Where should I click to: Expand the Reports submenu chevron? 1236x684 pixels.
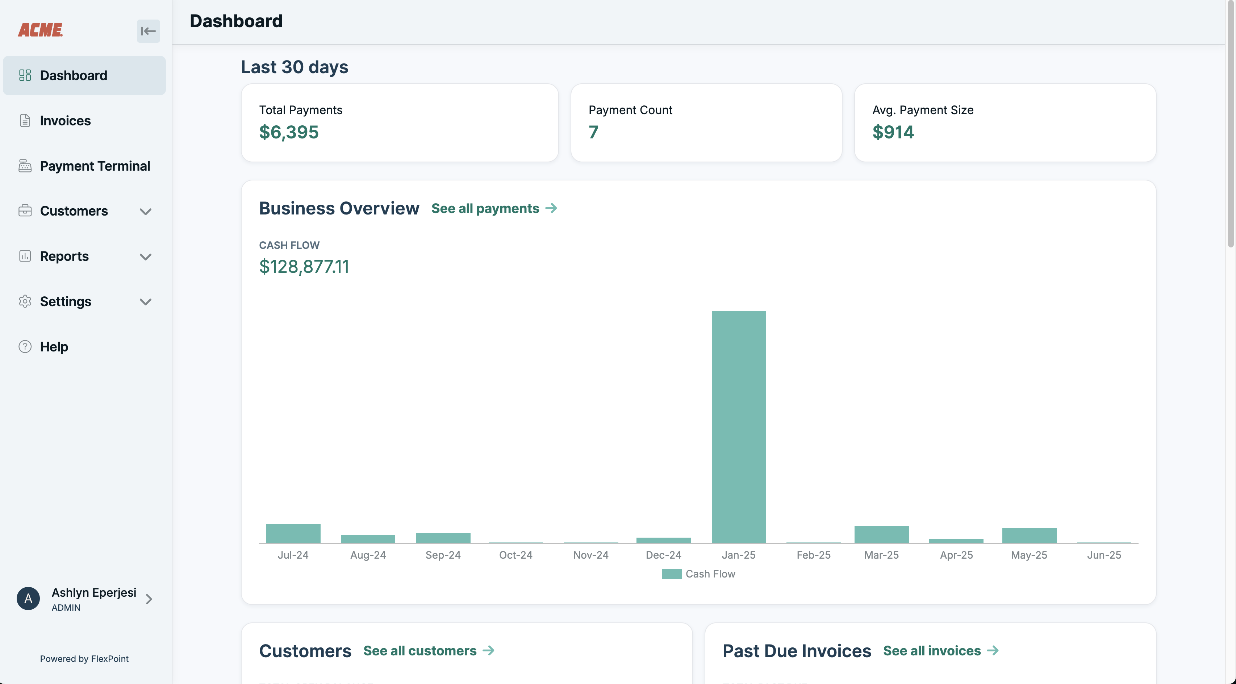tap(145, 257)
